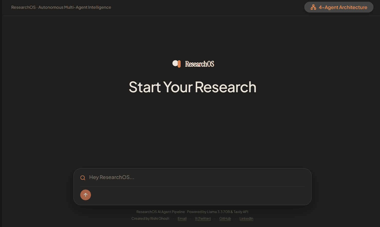Image resolution: width=380 pixels, height=227 pixels.
Task: Open the 4-Agent Architecture panel
Action: [339, 7]
